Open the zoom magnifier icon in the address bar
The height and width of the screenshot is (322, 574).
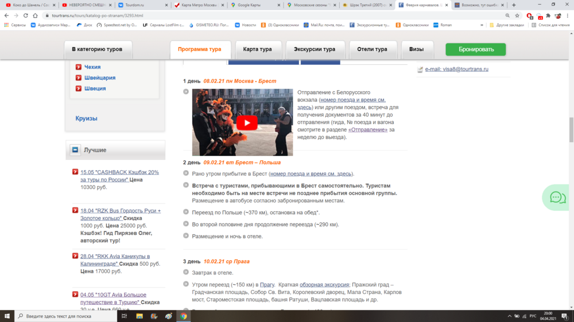pos(508,15)
